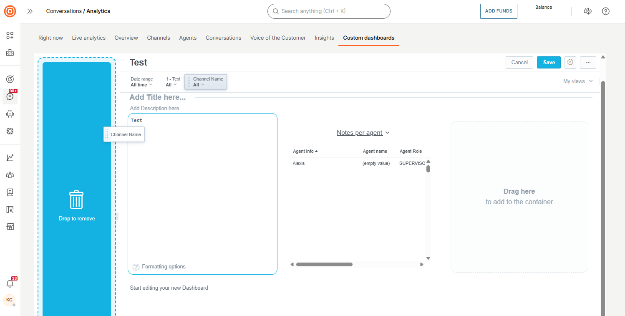This screenshot has width=625, height=316.
Task: Open the ellipsis more options menu
Action: click(588, 62)
